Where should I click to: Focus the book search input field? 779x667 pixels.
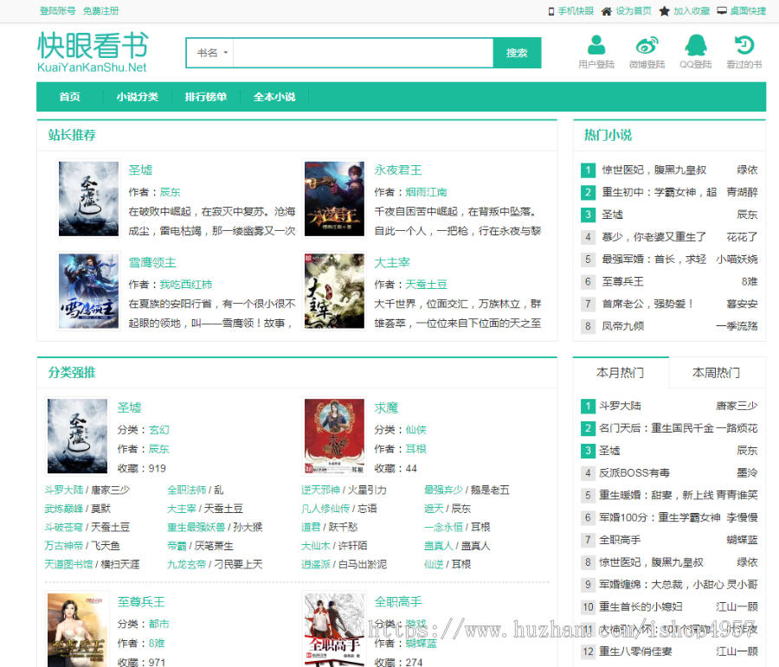coord(364,53)
